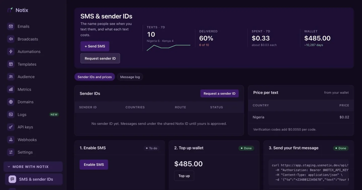Click the '6 of 10' delivered text

(x=204, y=45)
